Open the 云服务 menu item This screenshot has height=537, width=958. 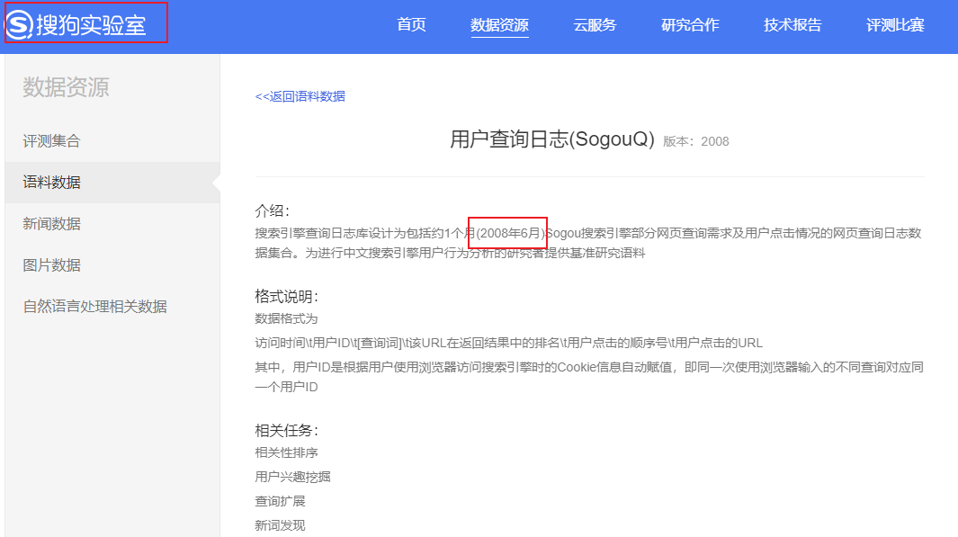click(x=595, y=25)
